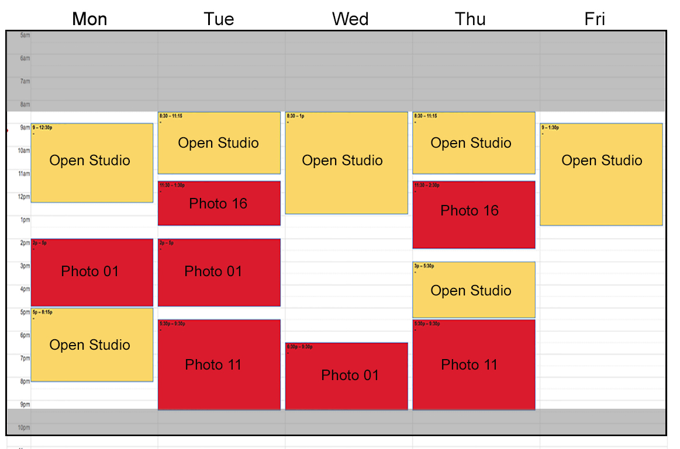This screenshot has height=449, width=680.
Task: Select the Fri day header
Action: [x=595, y=19]
